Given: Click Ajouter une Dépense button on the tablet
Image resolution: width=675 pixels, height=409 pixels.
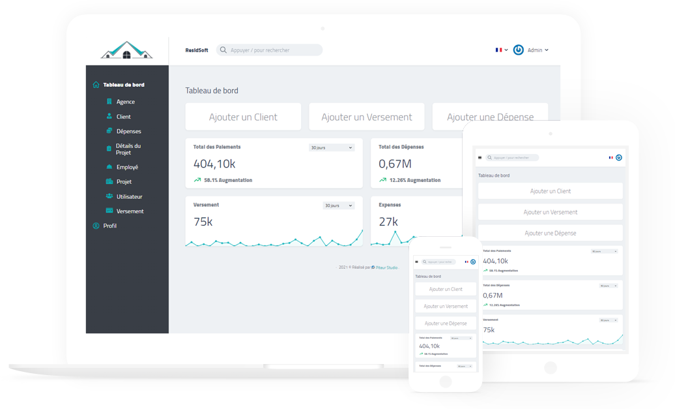Looking at the screenshot, I should pyautogui.click(x=550, y=233).
